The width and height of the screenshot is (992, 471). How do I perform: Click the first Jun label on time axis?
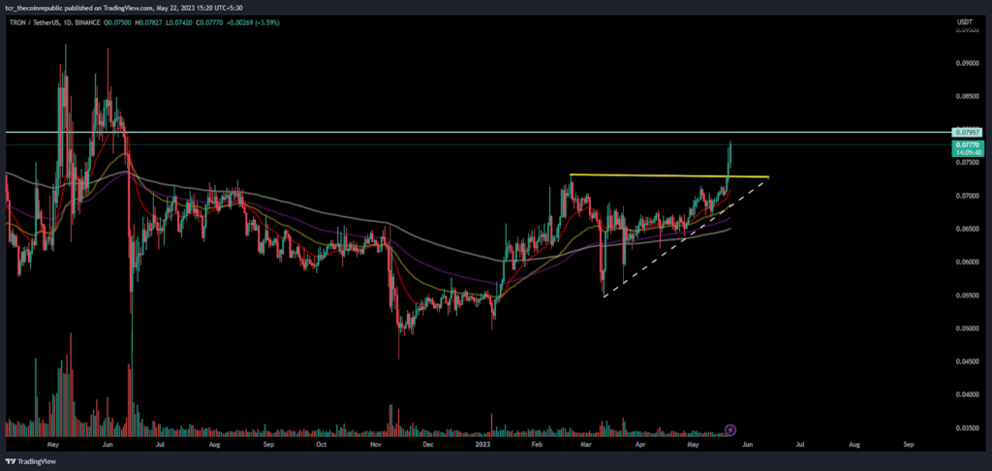(x=108, y=445)
